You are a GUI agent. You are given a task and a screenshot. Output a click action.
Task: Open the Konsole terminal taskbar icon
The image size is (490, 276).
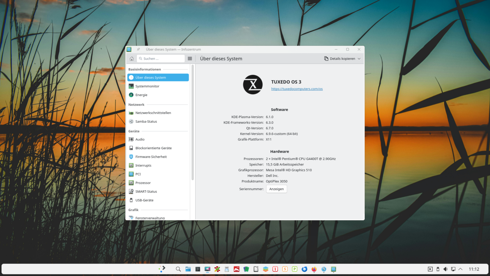click(x=197, y=269)
